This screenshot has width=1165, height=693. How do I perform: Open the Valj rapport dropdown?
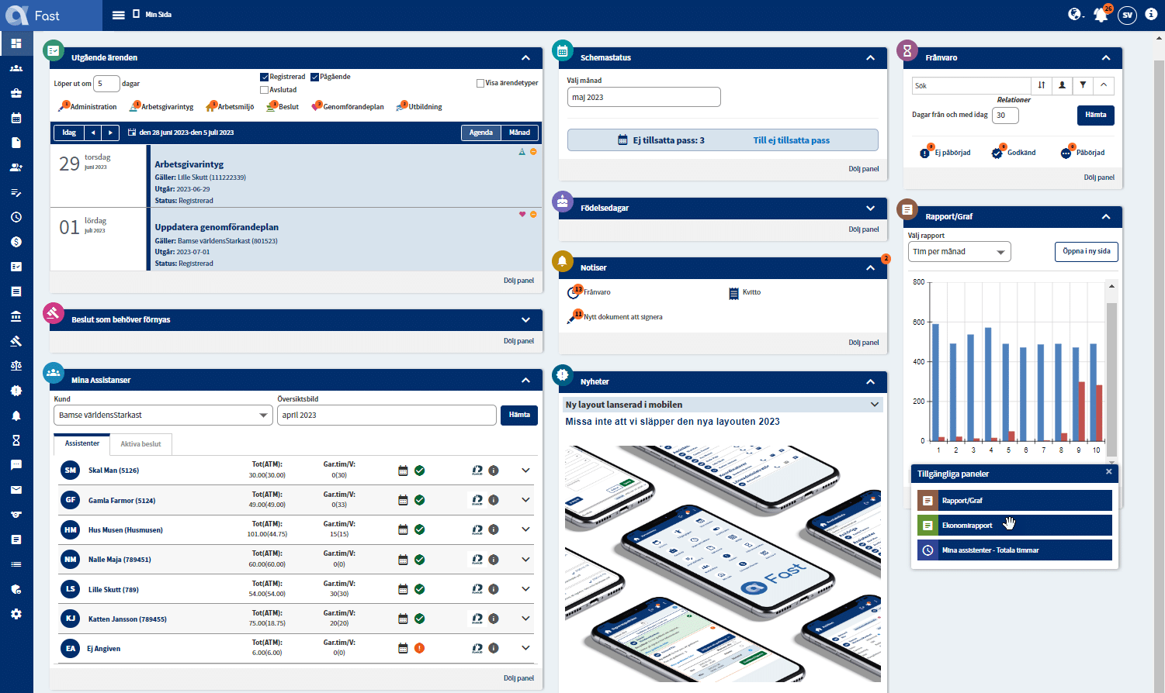pos(959,252)
